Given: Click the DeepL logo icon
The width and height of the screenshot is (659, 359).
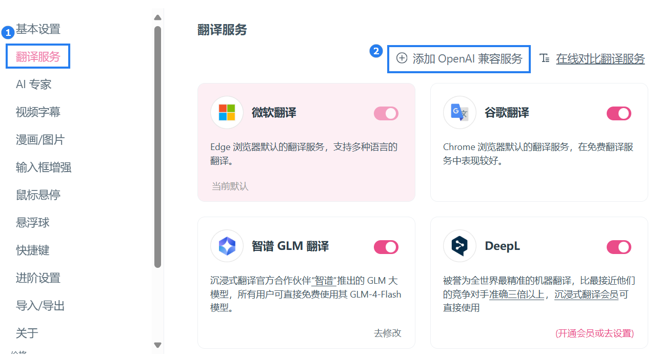Looking at the screenshot, I should 460,246.
